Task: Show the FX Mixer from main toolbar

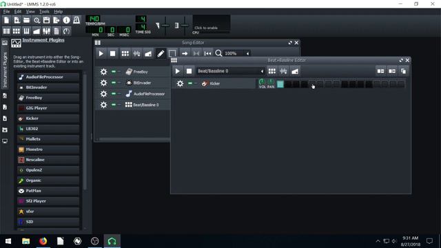Action: [x=46, y=31]
